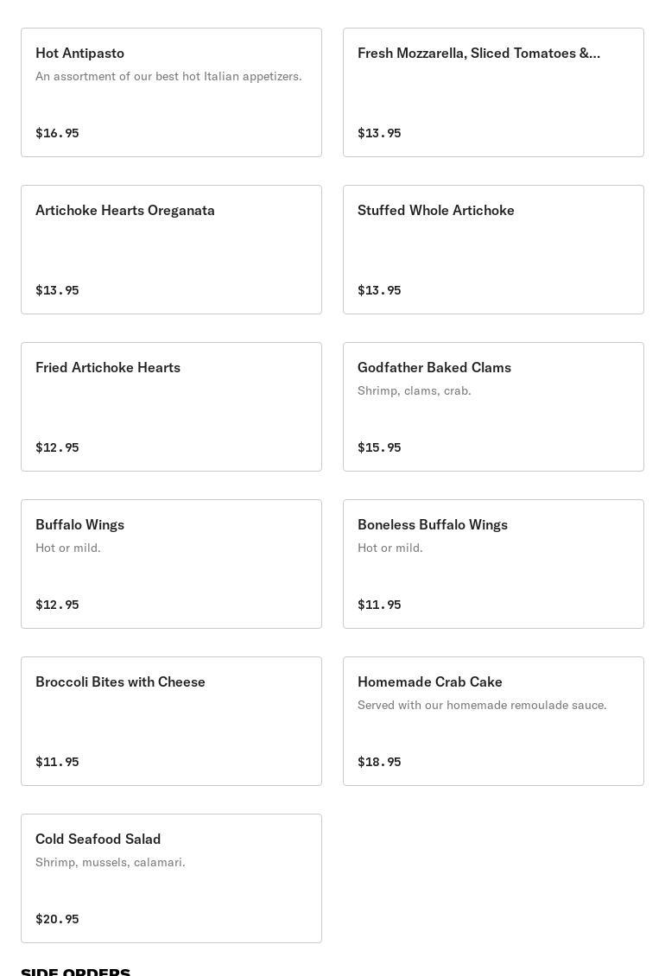Click the Buffalo Wings title
The width and height of the screenshot is (665, 976).
coord(79,524)
